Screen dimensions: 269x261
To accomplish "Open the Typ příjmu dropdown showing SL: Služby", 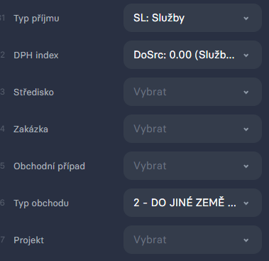I will pos(192,18).
